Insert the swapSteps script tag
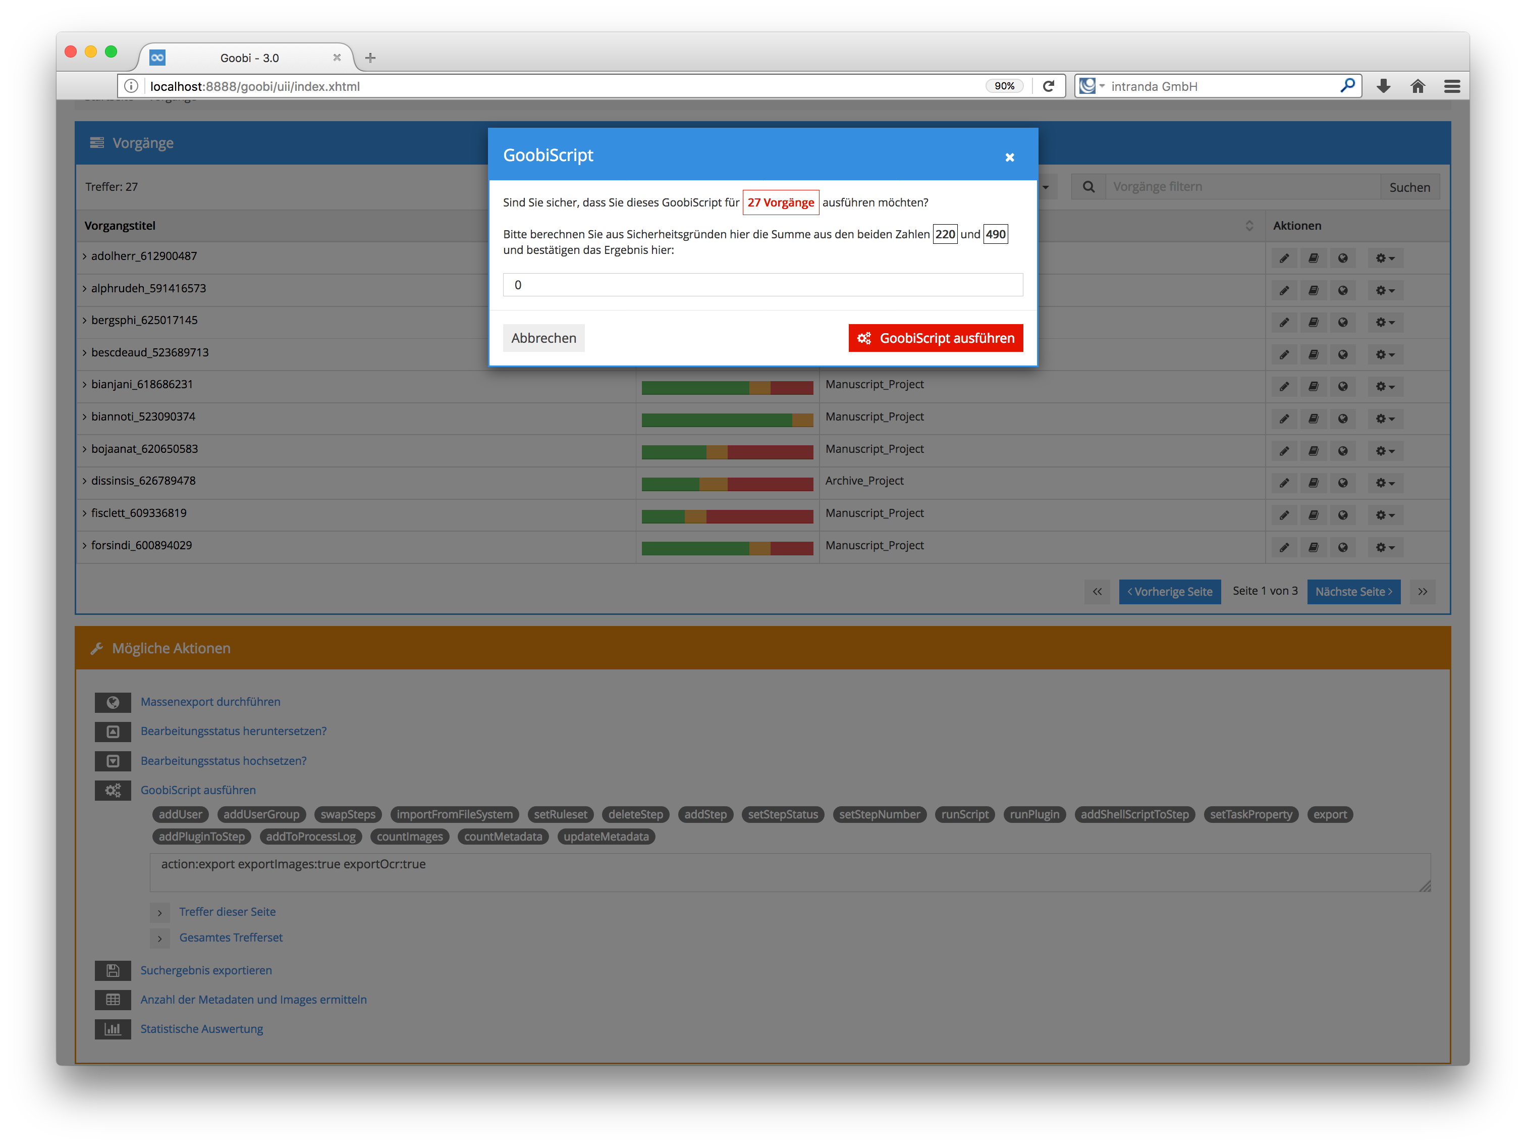The height and width of the screenshot is (1146, 1526). [x=348, y=815]
